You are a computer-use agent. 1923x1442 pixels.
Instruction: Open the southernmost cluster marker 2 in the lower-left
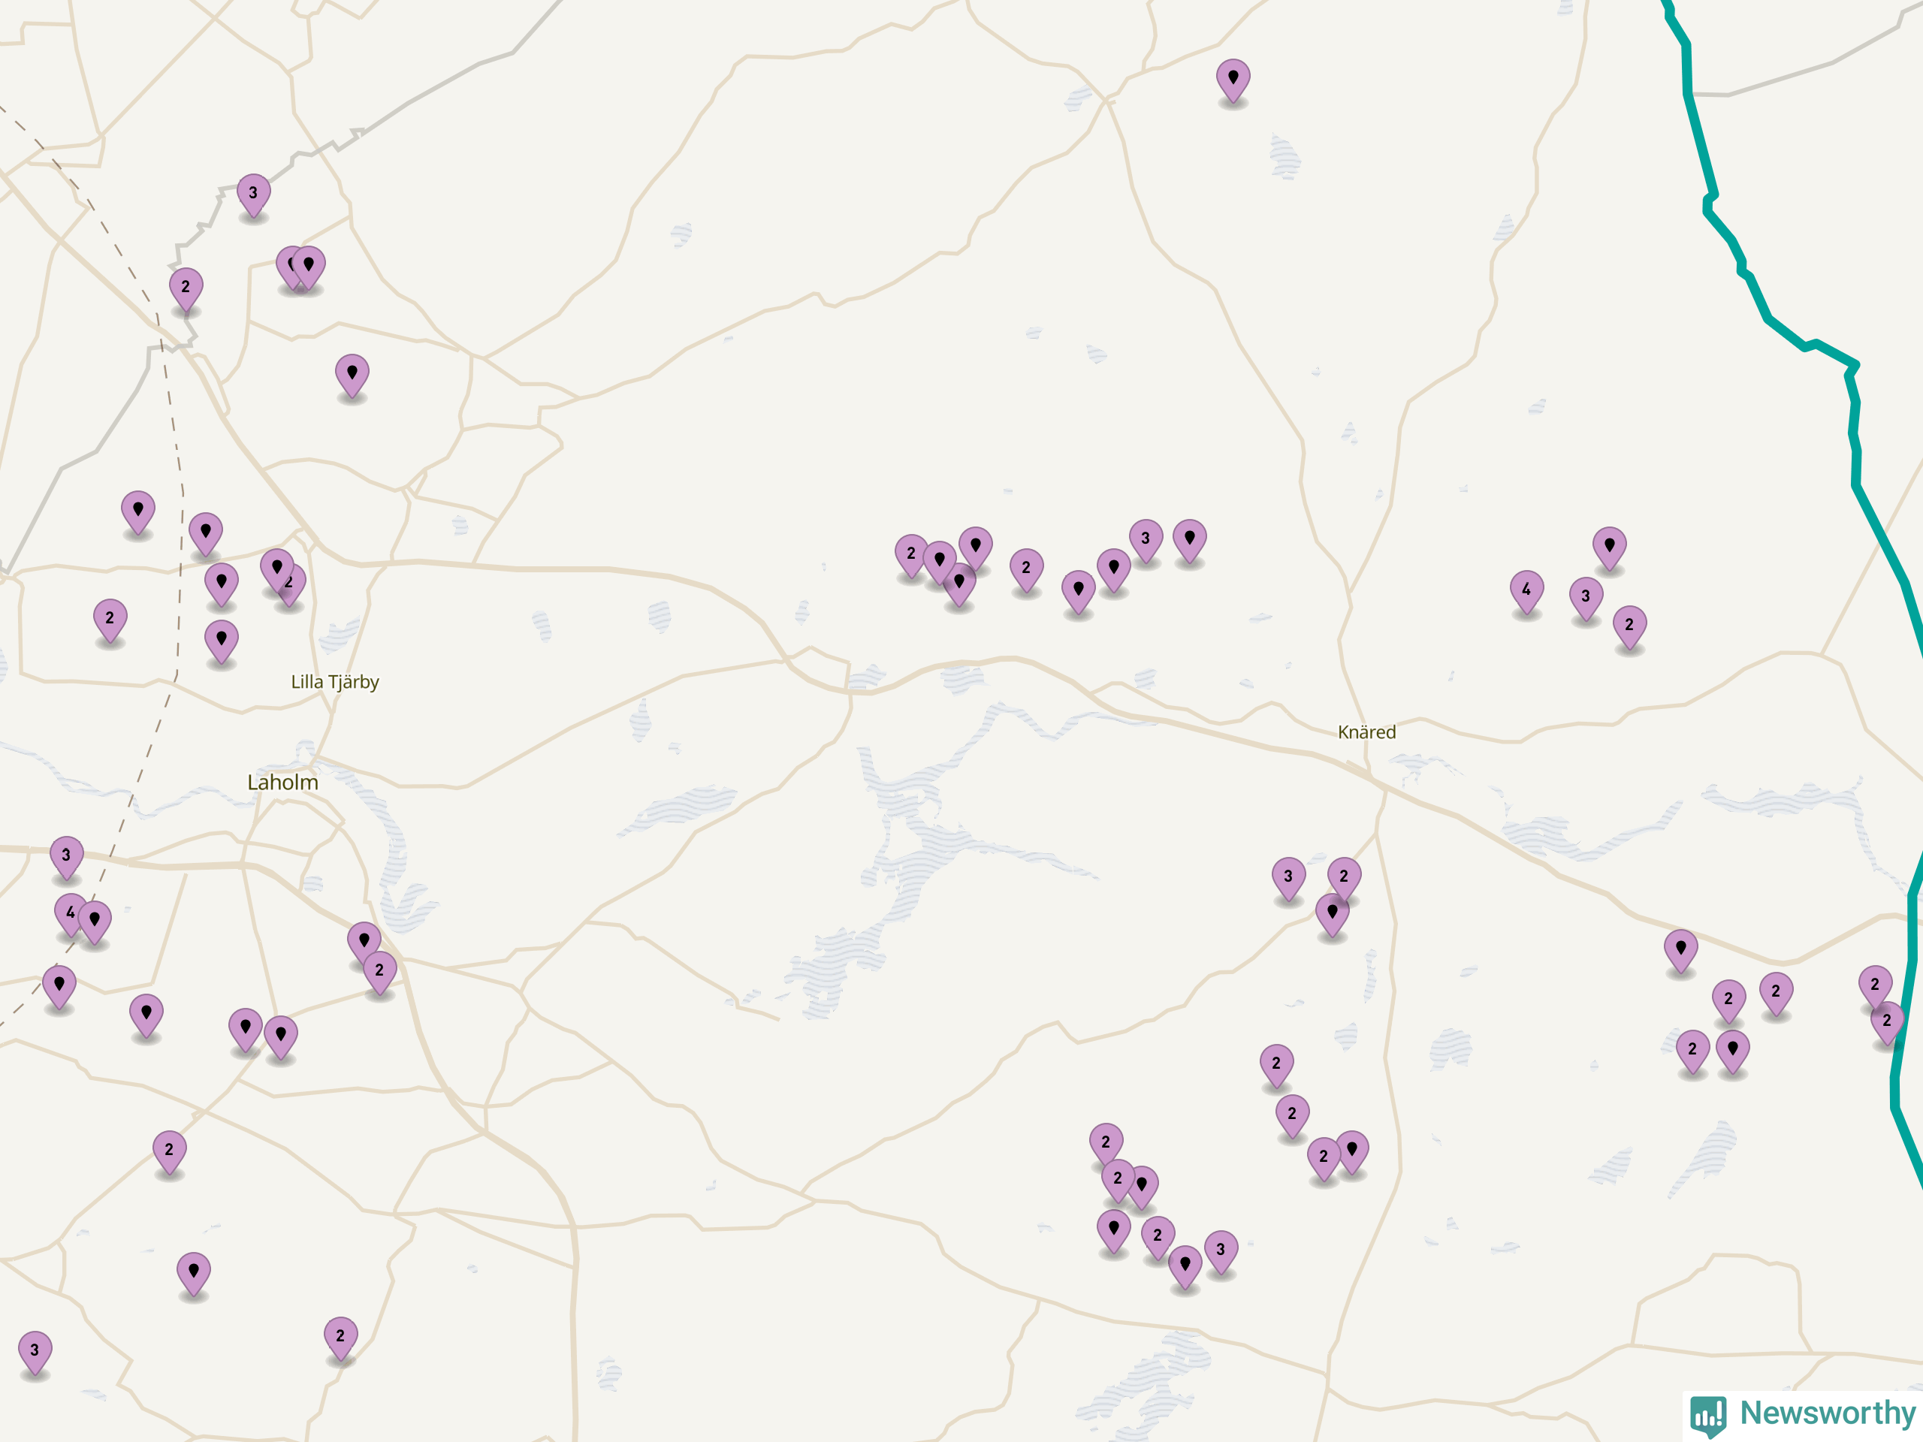click(x=340, y=1338)
